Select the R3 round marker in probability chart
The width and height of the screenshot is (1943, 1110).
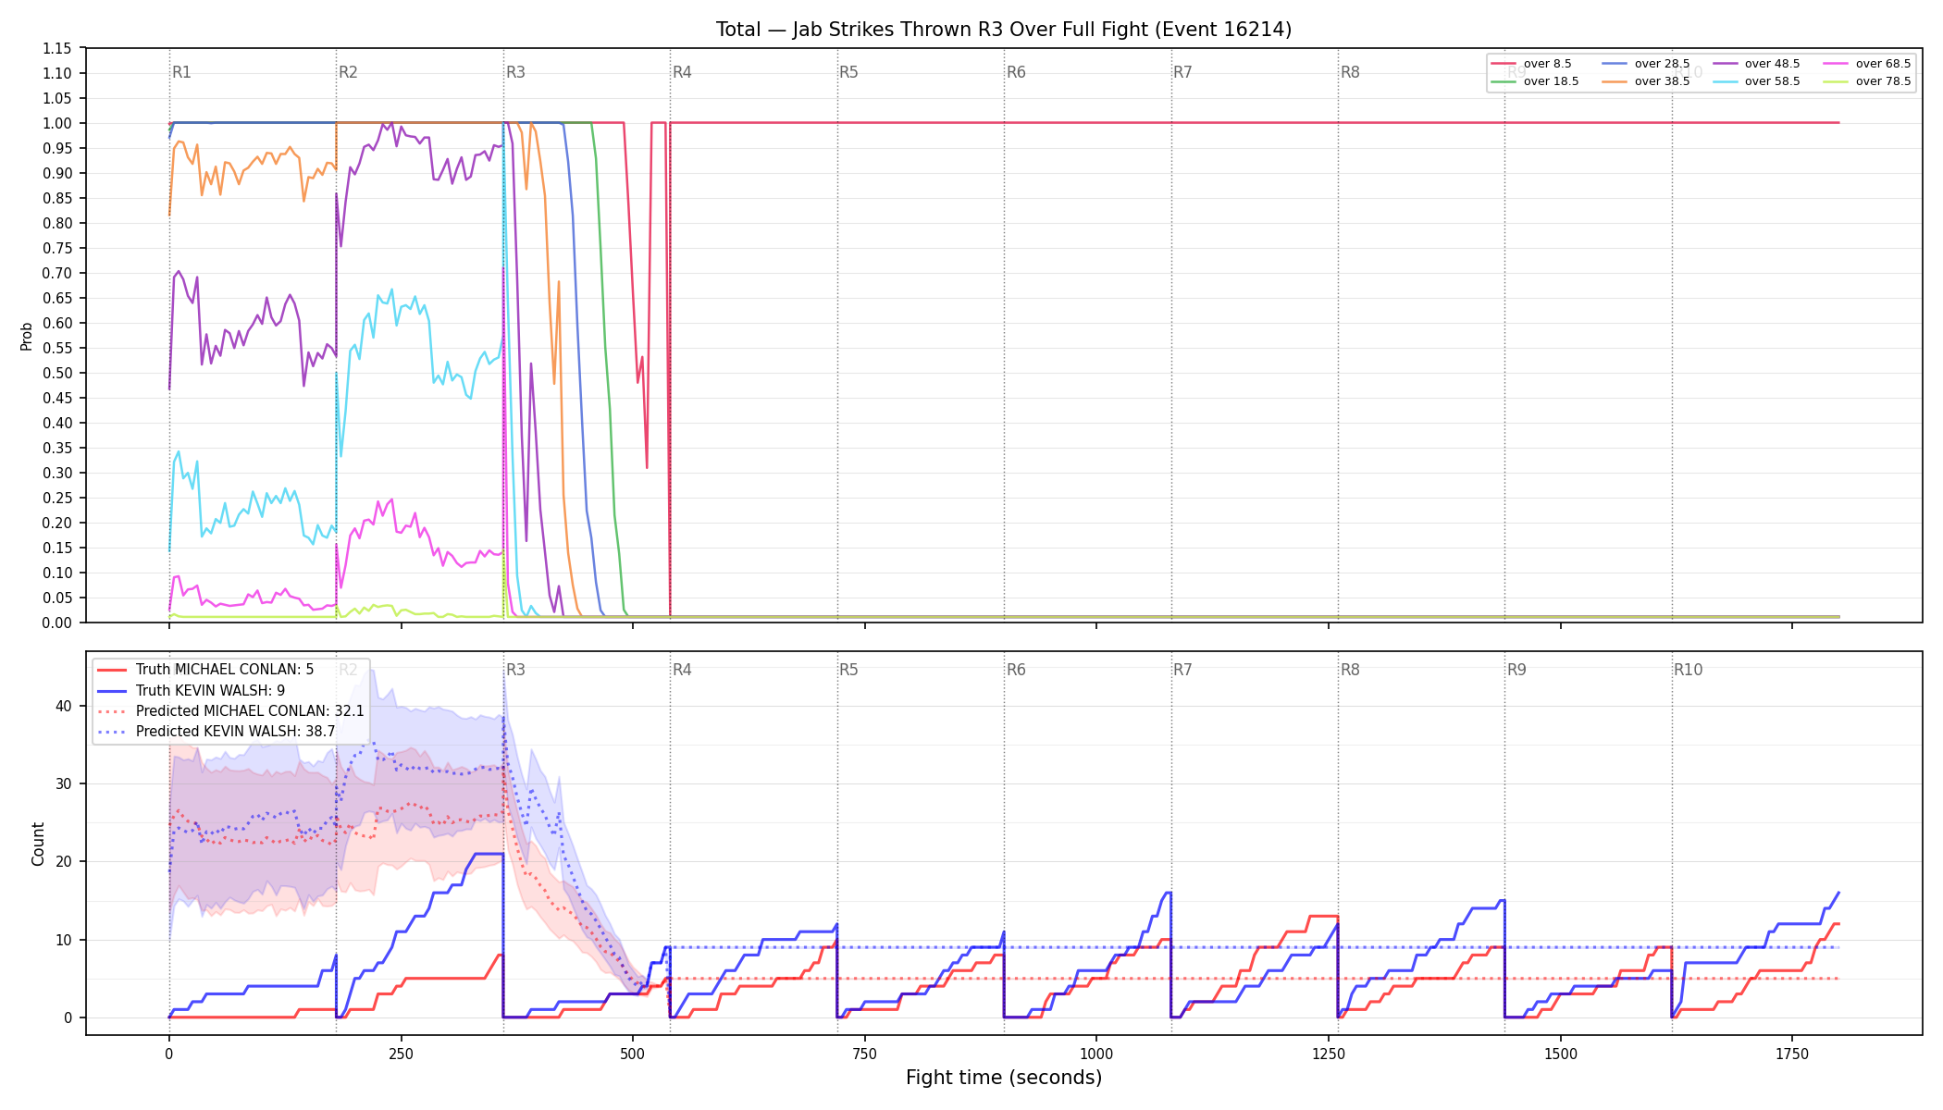(x=515, y=72)
